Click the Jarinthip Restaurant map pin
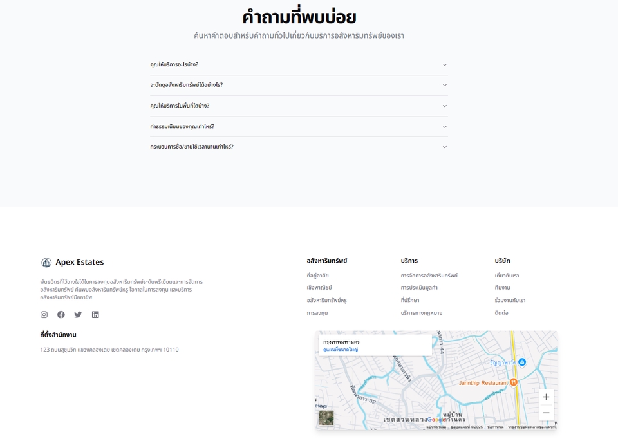This screenshot has width=618, height=441. tap(514, 382)
